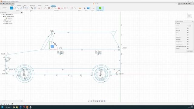Switch to the Utilities tab
The height and width of the screenshot is (109, 194).
(x=46, y=6)
